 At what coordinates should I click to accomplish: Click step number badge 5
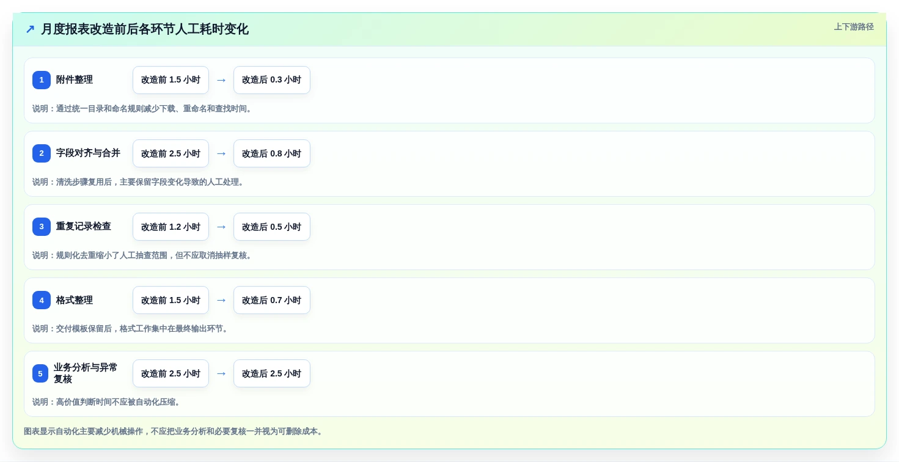[x=40, y=373]
